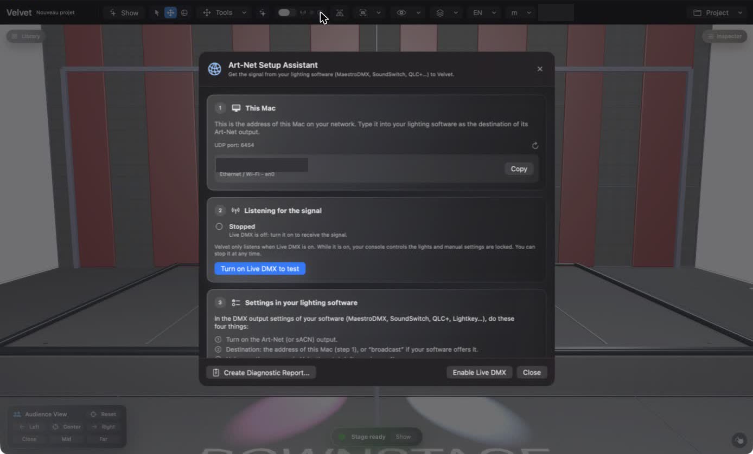The height and width of the screenshot is (454, 753).
Task: Select the Mid audience distance
Action: (x=66, y=439)
